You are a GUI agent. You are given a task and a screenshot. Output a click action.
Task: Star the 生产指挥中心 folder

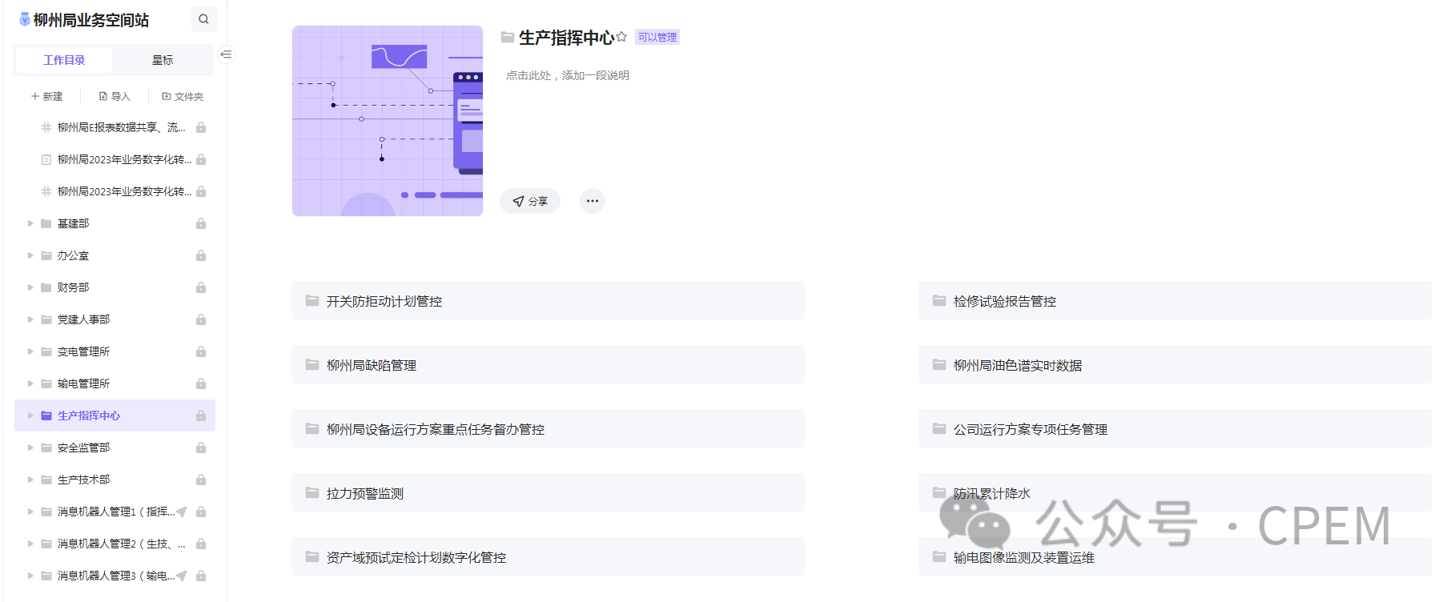pyautogui.click(x=621, y=37)
